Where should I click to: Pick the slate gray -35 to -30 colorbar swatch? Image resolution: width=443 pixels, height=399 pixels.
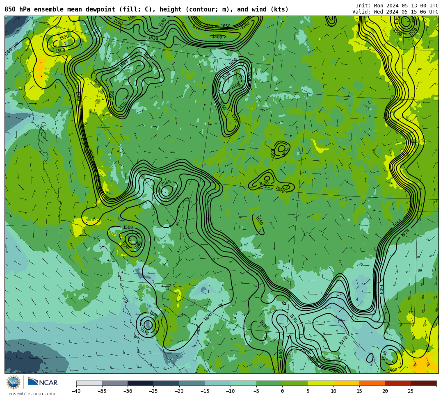(x=115, y=383)
